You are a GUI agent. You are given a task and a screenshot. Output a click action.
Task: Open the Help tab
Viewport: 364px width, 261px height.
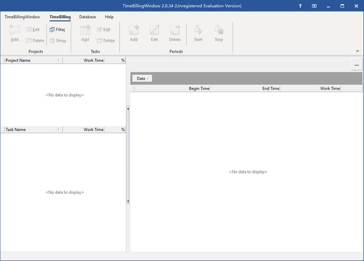coord(109,17)
